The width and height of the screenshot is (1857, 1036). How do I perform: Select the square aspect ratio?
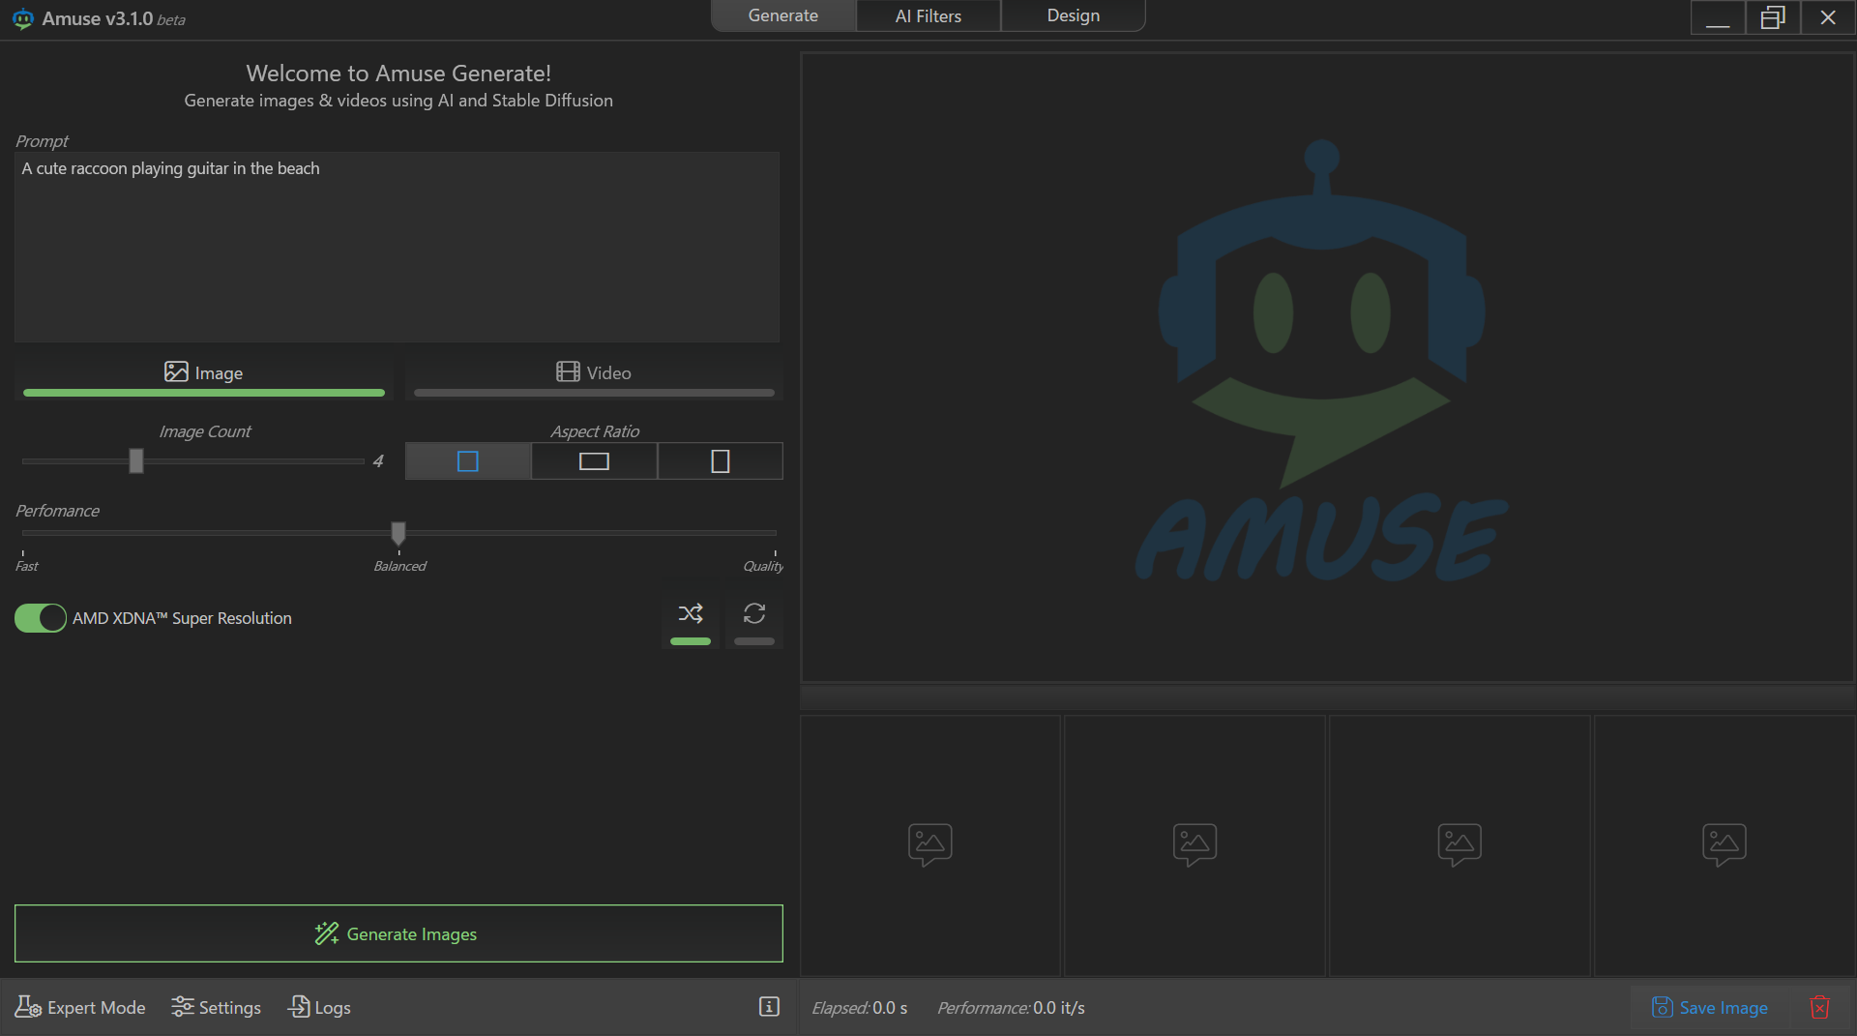(468, 461)
